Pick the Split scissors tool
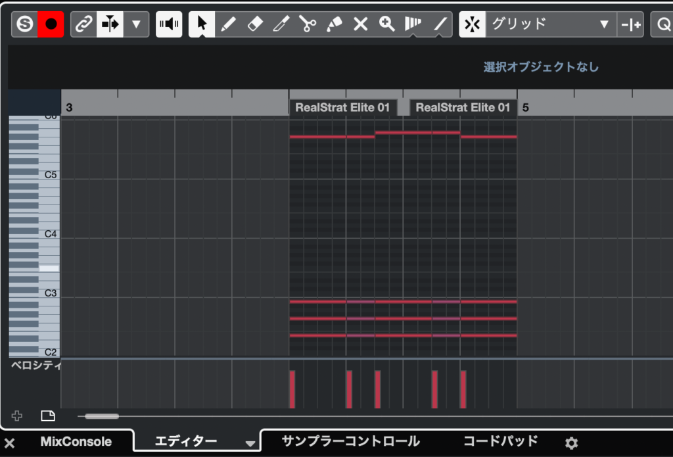The height and width of the screenshot is (457, 673). point(308,25)
